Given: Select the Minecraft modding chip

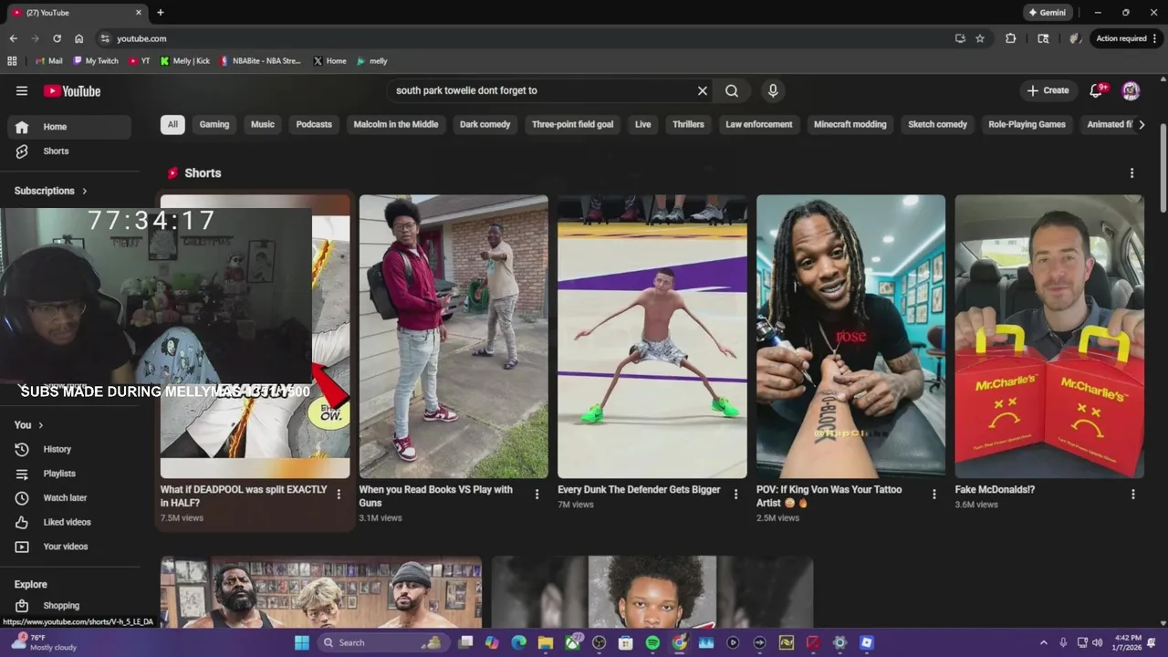Looking at the screenshot, I should (850, 124).
